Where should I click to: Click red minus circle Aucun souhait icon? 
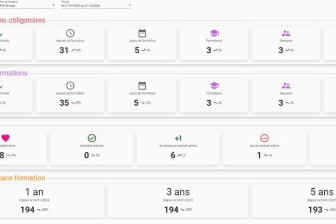[x=264, y=138]
